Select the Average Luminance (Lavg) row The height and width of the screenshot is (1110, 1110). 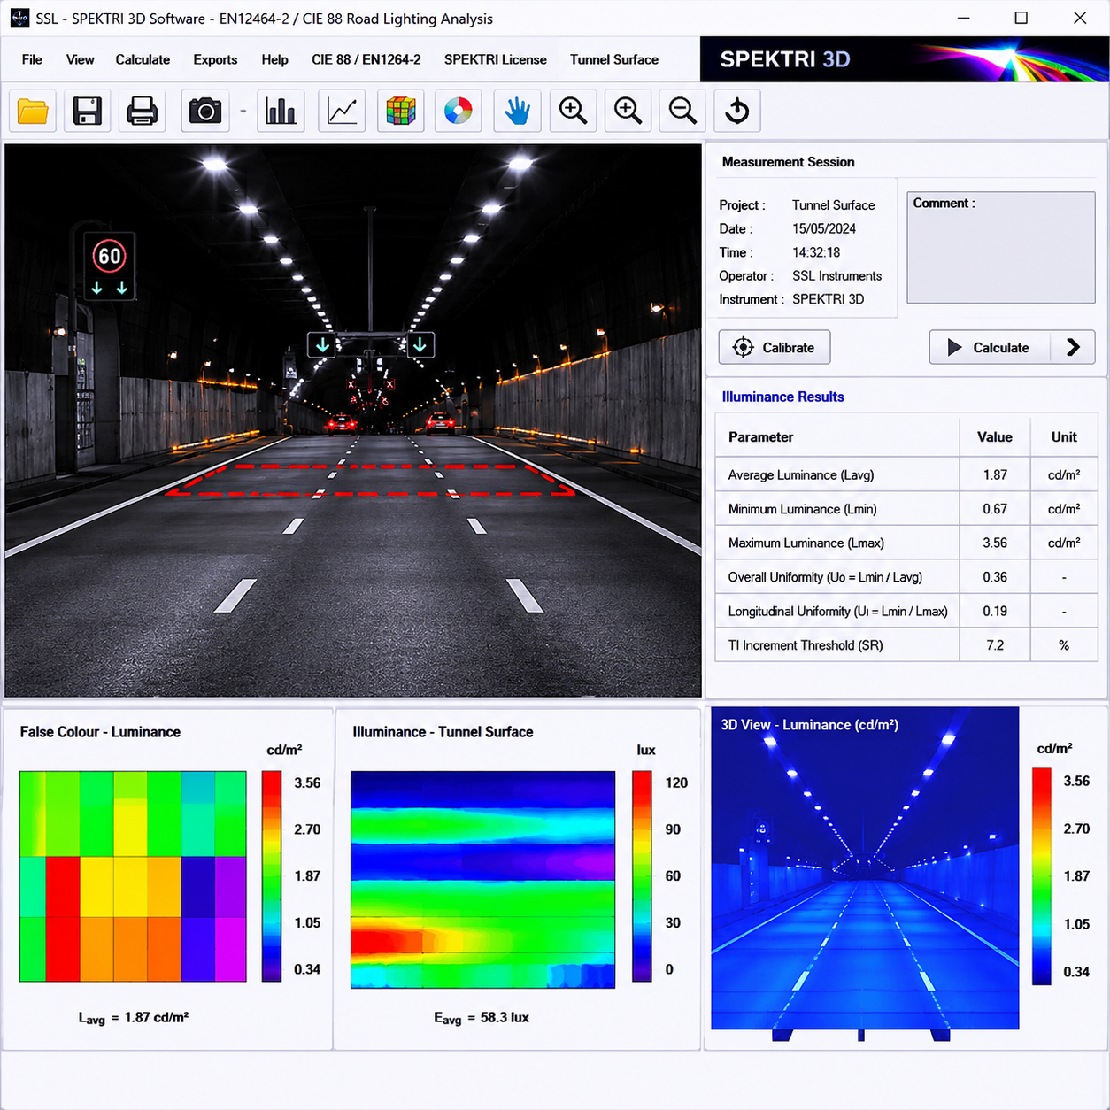click(x=906, y=475)
